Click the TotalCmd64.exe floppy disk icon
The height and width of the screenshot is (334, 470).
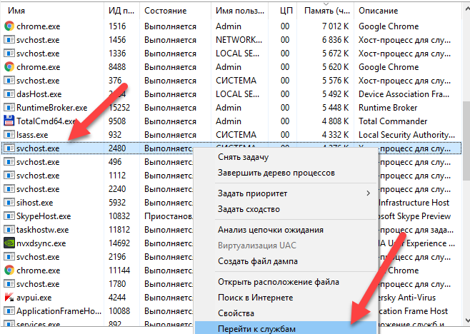tap(9, 121)
